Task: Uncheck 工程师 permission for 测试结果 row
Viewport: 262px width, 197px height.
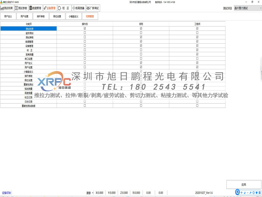Action: (197, 29)
